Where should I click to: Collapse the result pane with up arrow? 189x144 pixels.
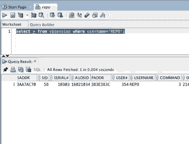[3, 56]
